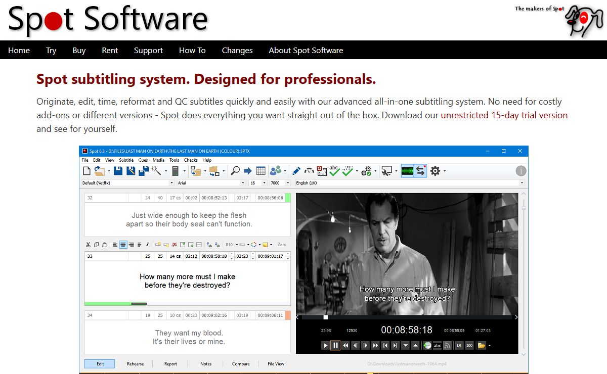Viewport: 607px width, 374px height.
Task: Open the Buy page in site navigation
Action: pos(79,50)
